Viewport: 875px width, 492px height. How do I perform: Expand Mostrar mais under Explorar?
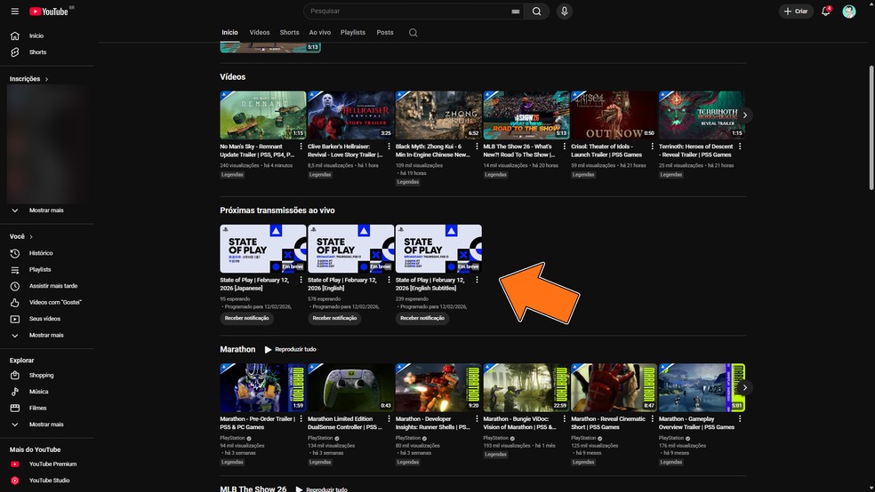tap(45, 425)
